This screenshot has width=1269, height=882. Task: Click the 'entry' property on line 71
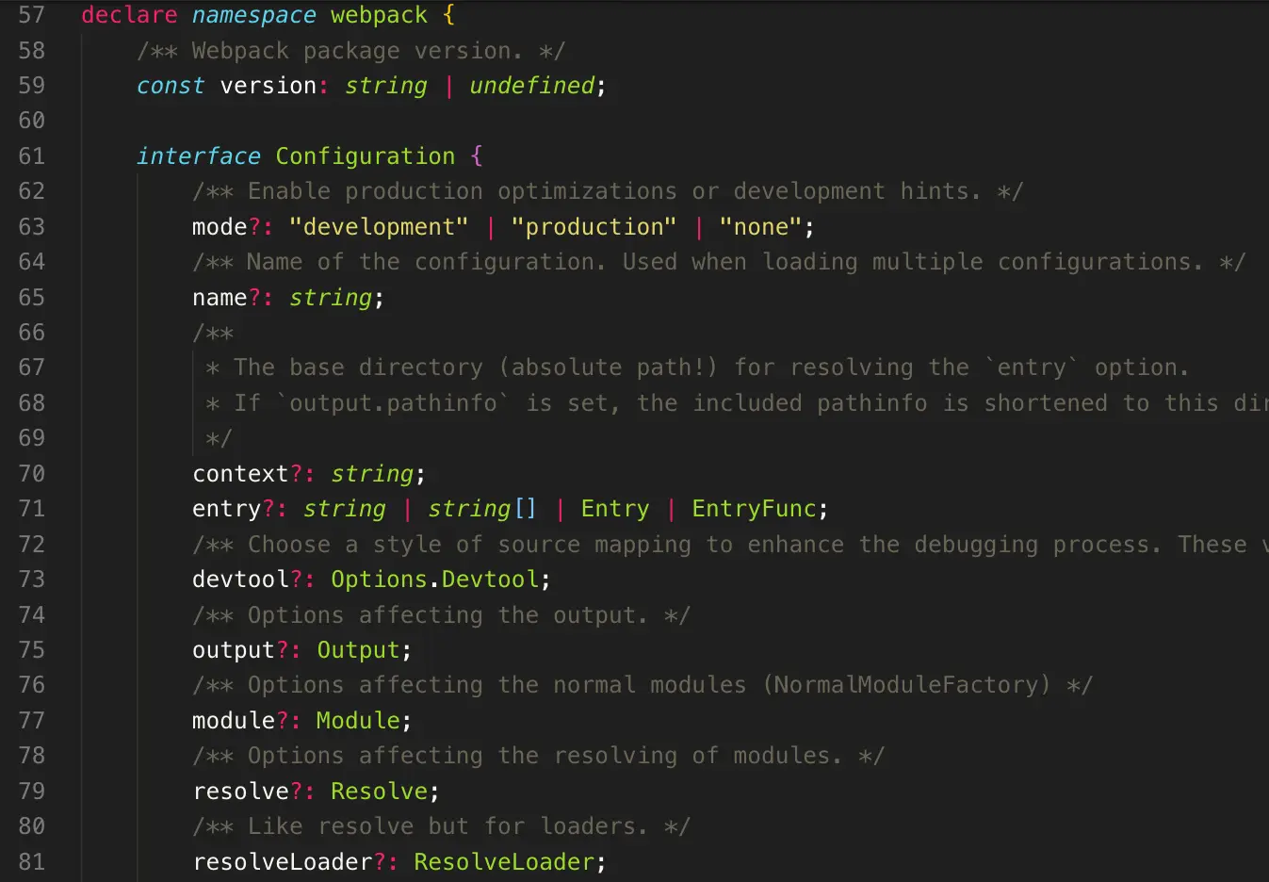226,509
